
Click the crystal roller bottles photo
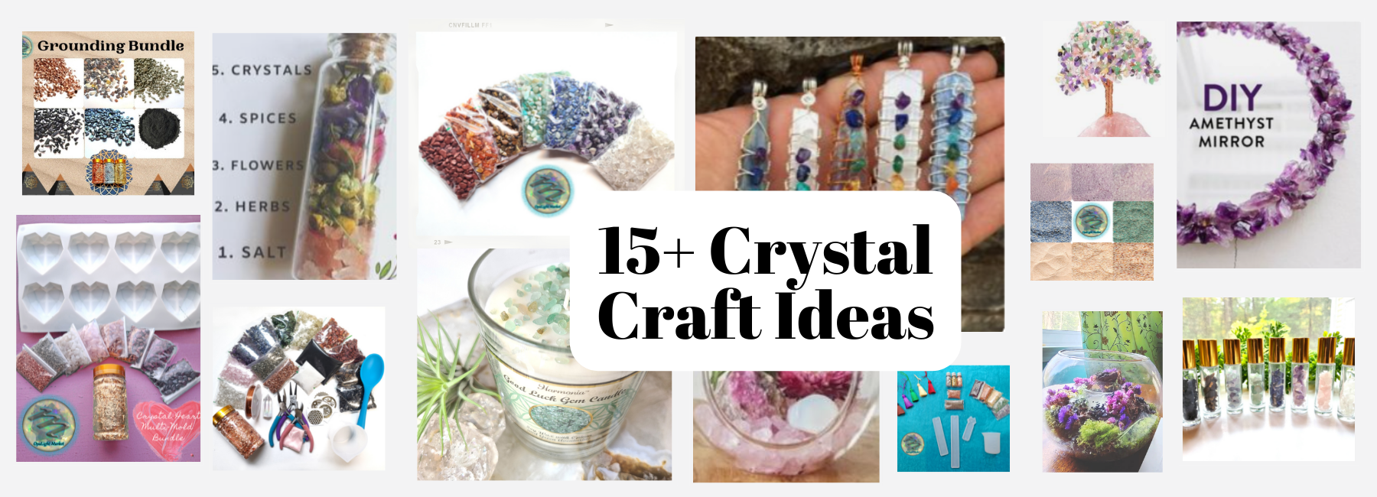point(1268,379)
